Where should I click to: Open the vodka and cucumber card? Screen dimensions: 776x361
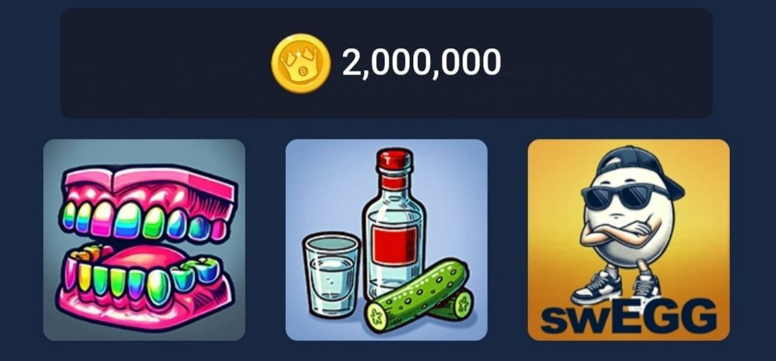(x=386, y=240)
